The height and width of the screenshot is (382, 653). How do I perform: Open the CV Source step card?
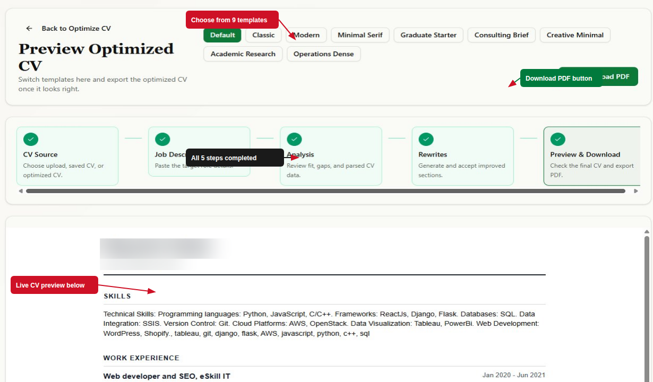67,156
